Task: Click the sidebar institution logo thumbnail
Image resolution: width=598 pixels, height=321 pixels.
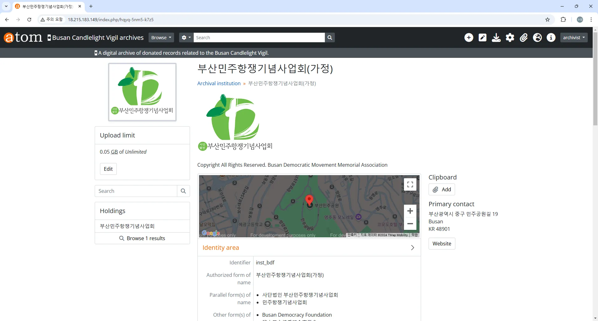Action: tap(142, 92)
